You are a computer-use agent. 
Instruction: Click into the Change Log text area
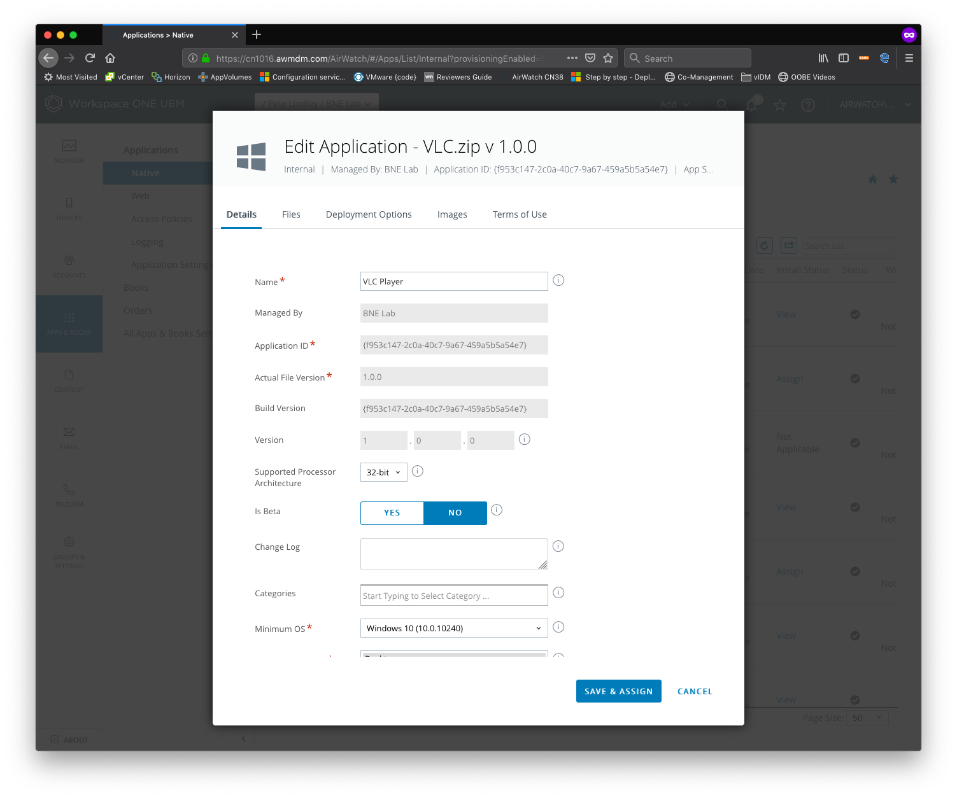(x=454, y=554)
